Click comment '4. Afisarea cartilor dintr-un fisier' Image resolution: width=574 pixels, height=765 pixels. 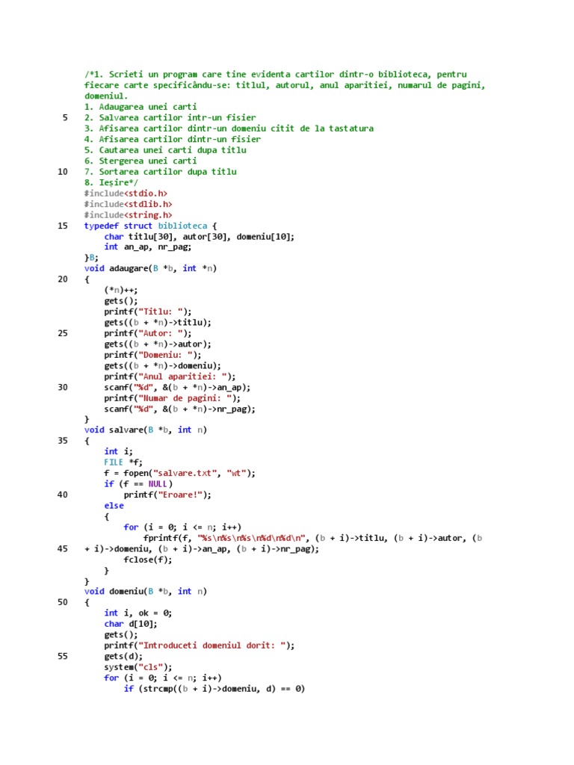pos(173,140)
